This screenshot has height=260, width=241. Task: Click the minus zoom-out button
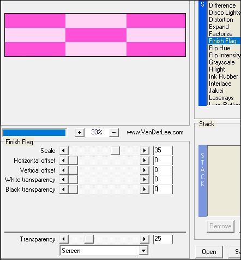point(114,132)
